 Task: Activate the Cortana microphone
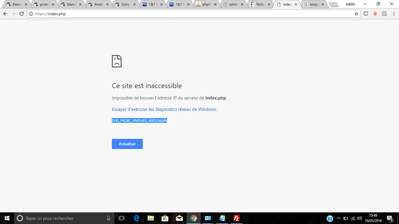(x=109, y=218)
